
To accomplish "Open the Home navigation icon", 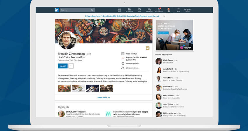I will coord(120,9).
